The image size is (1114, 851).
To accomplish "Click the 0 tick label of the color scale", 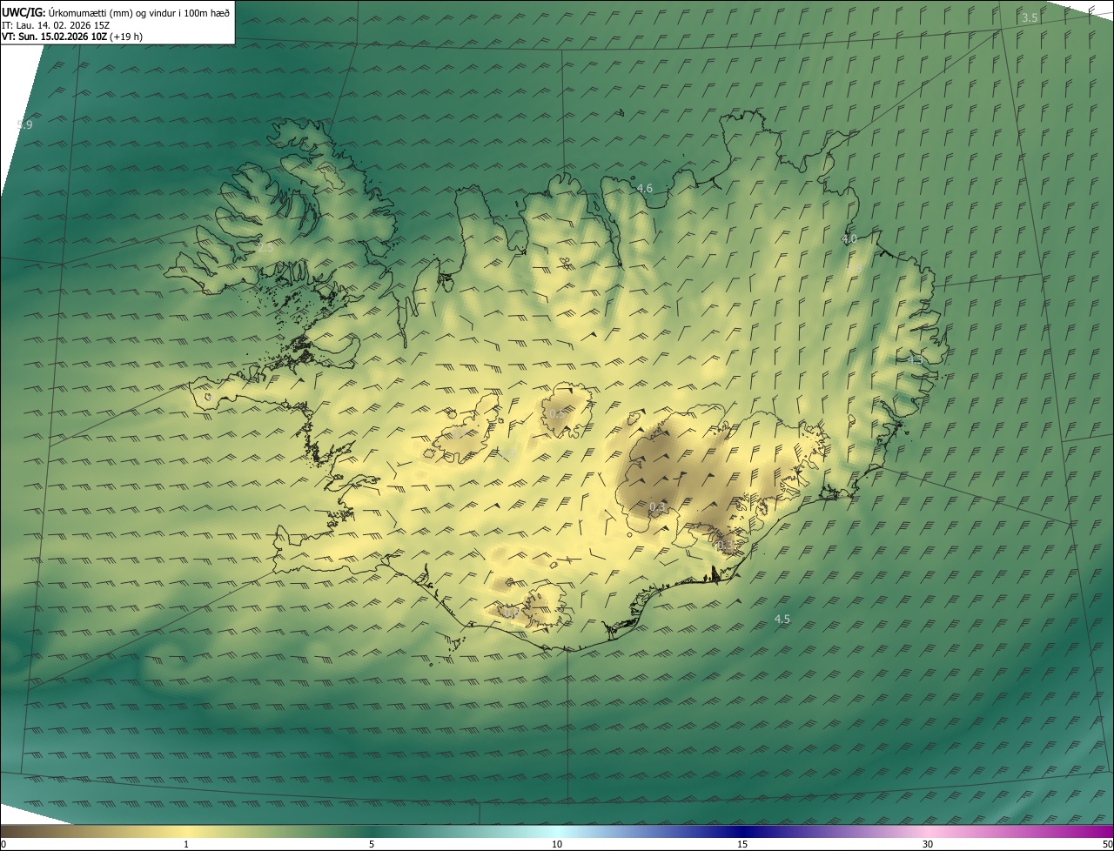I will [3, 844].
